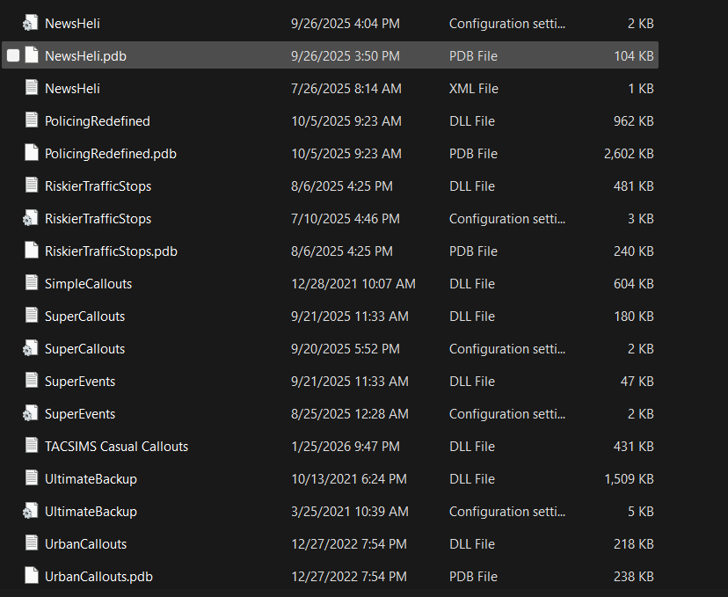The height and width of the screenshot is (597, 728).
Task: Tick the checkbox beside NewsHeli.pdb
Action: click(x=13, y=56)
